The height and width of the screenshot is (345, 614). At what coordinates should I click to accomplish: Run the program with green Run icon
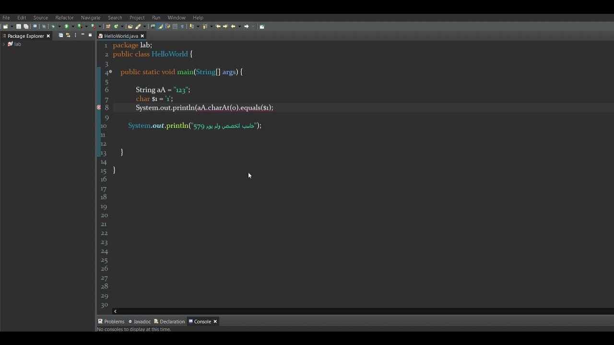67,26
